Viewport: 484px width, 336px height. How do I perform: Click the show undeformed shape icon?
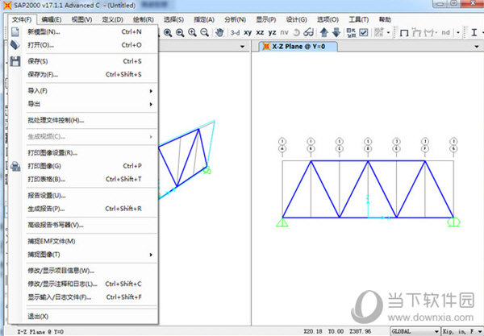point(404,33)
